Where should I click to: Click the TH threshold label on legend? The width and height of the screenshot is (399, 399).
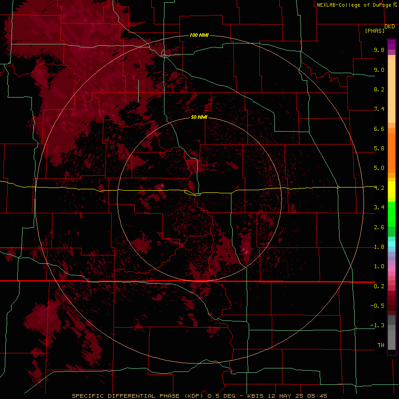(x=381, y=345)
